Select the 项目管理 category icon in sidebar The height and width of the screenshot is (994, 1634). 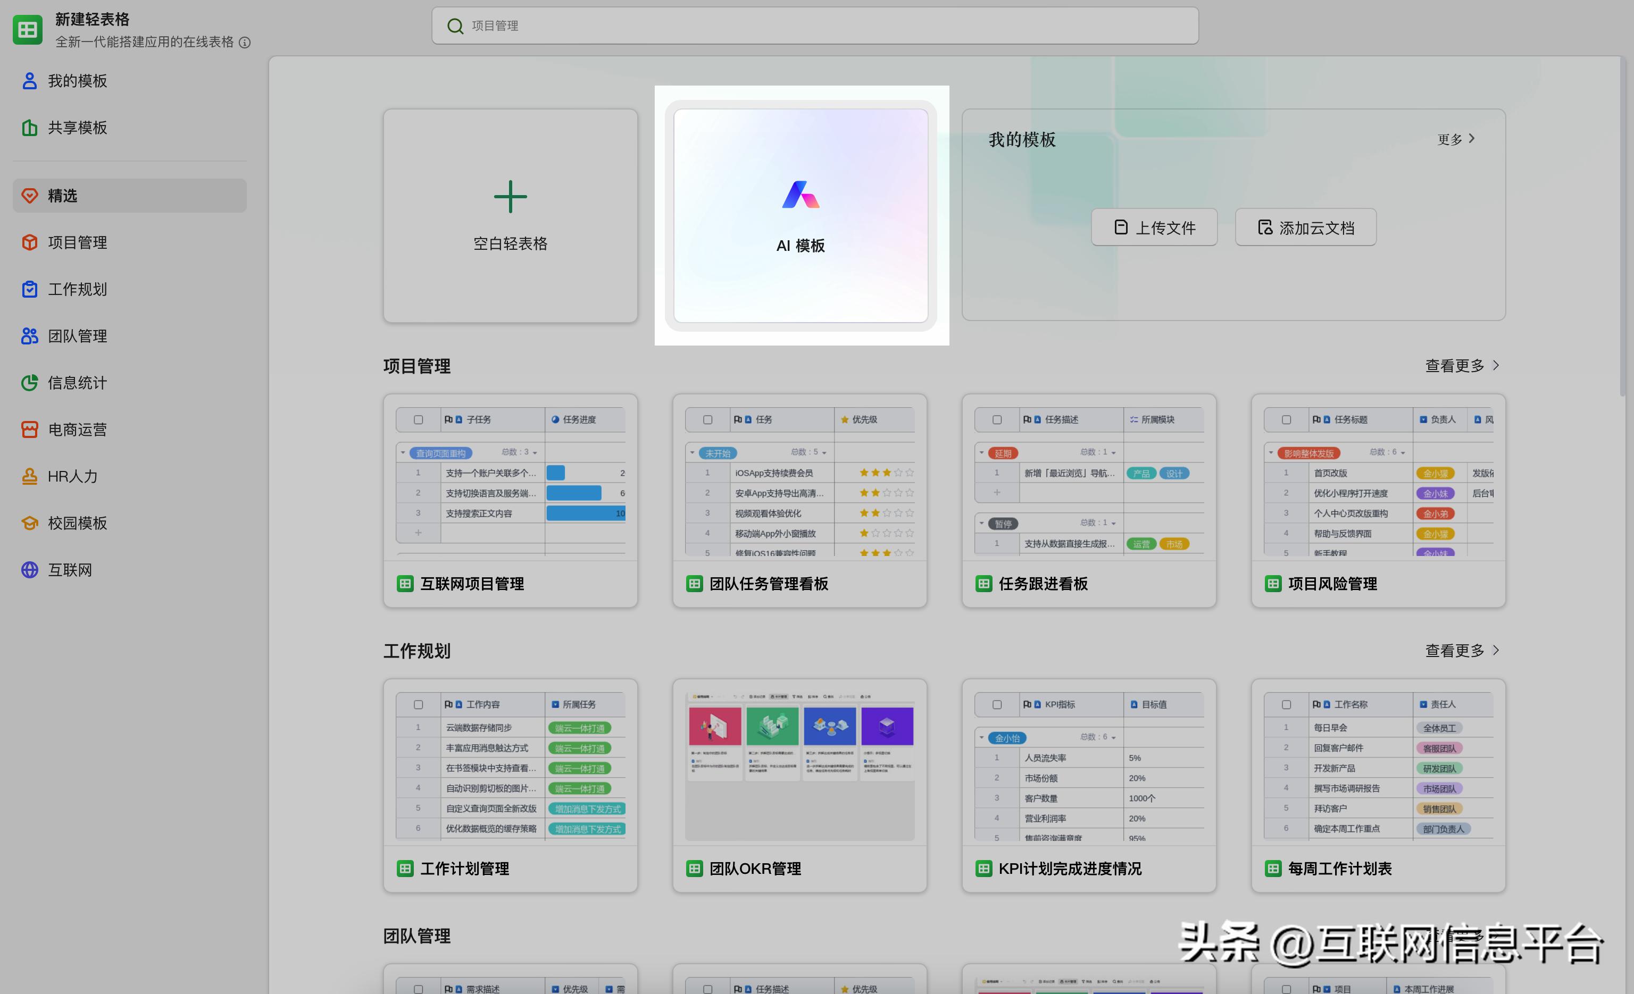click(29, 242)
